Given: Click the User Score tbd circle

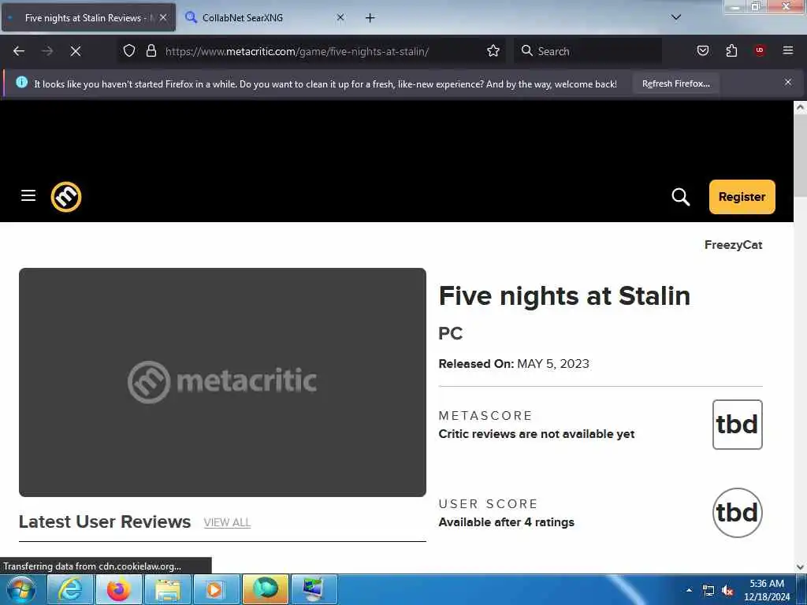Looking at the screenshot, I should [x=737, y=512].
